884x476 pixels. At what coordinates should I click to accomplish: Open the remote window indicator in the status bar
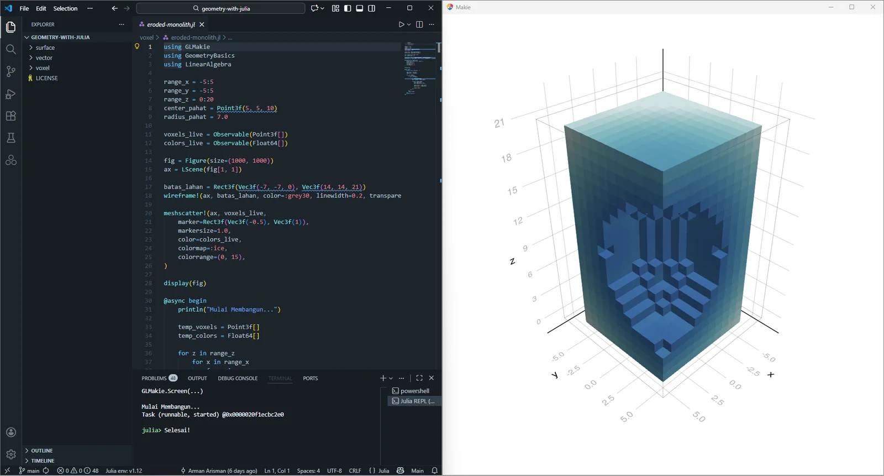point(7,470)
